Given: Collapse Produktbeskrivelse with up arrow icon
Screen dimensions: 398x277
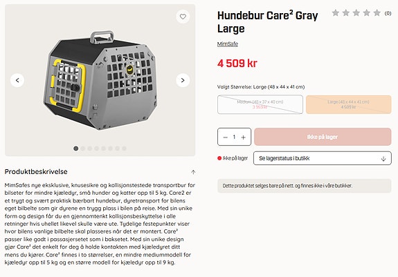Looking at the screenshot, I should 193,172.
